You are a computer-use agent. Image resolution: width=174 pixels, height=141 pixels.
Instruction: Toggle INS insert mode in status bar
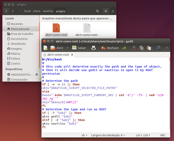click(162, 135)
